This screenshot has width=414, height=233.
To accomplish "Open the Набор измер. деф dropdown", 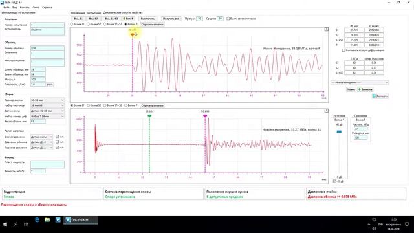I will click(47, 116).
